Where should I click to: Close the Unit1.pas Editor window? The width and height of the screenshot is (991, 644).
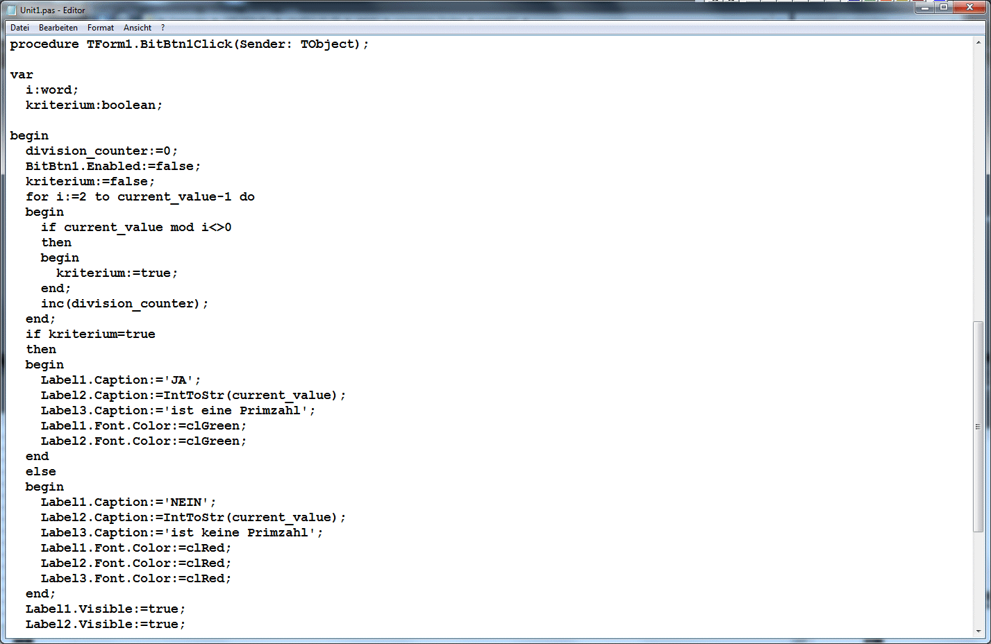coord(969,8)
